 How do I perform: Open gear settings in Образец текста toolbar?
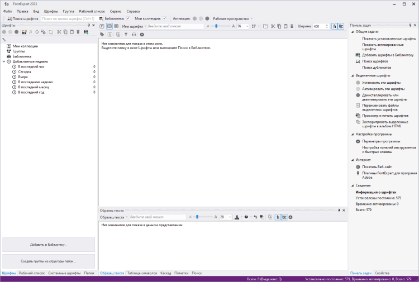291,217
